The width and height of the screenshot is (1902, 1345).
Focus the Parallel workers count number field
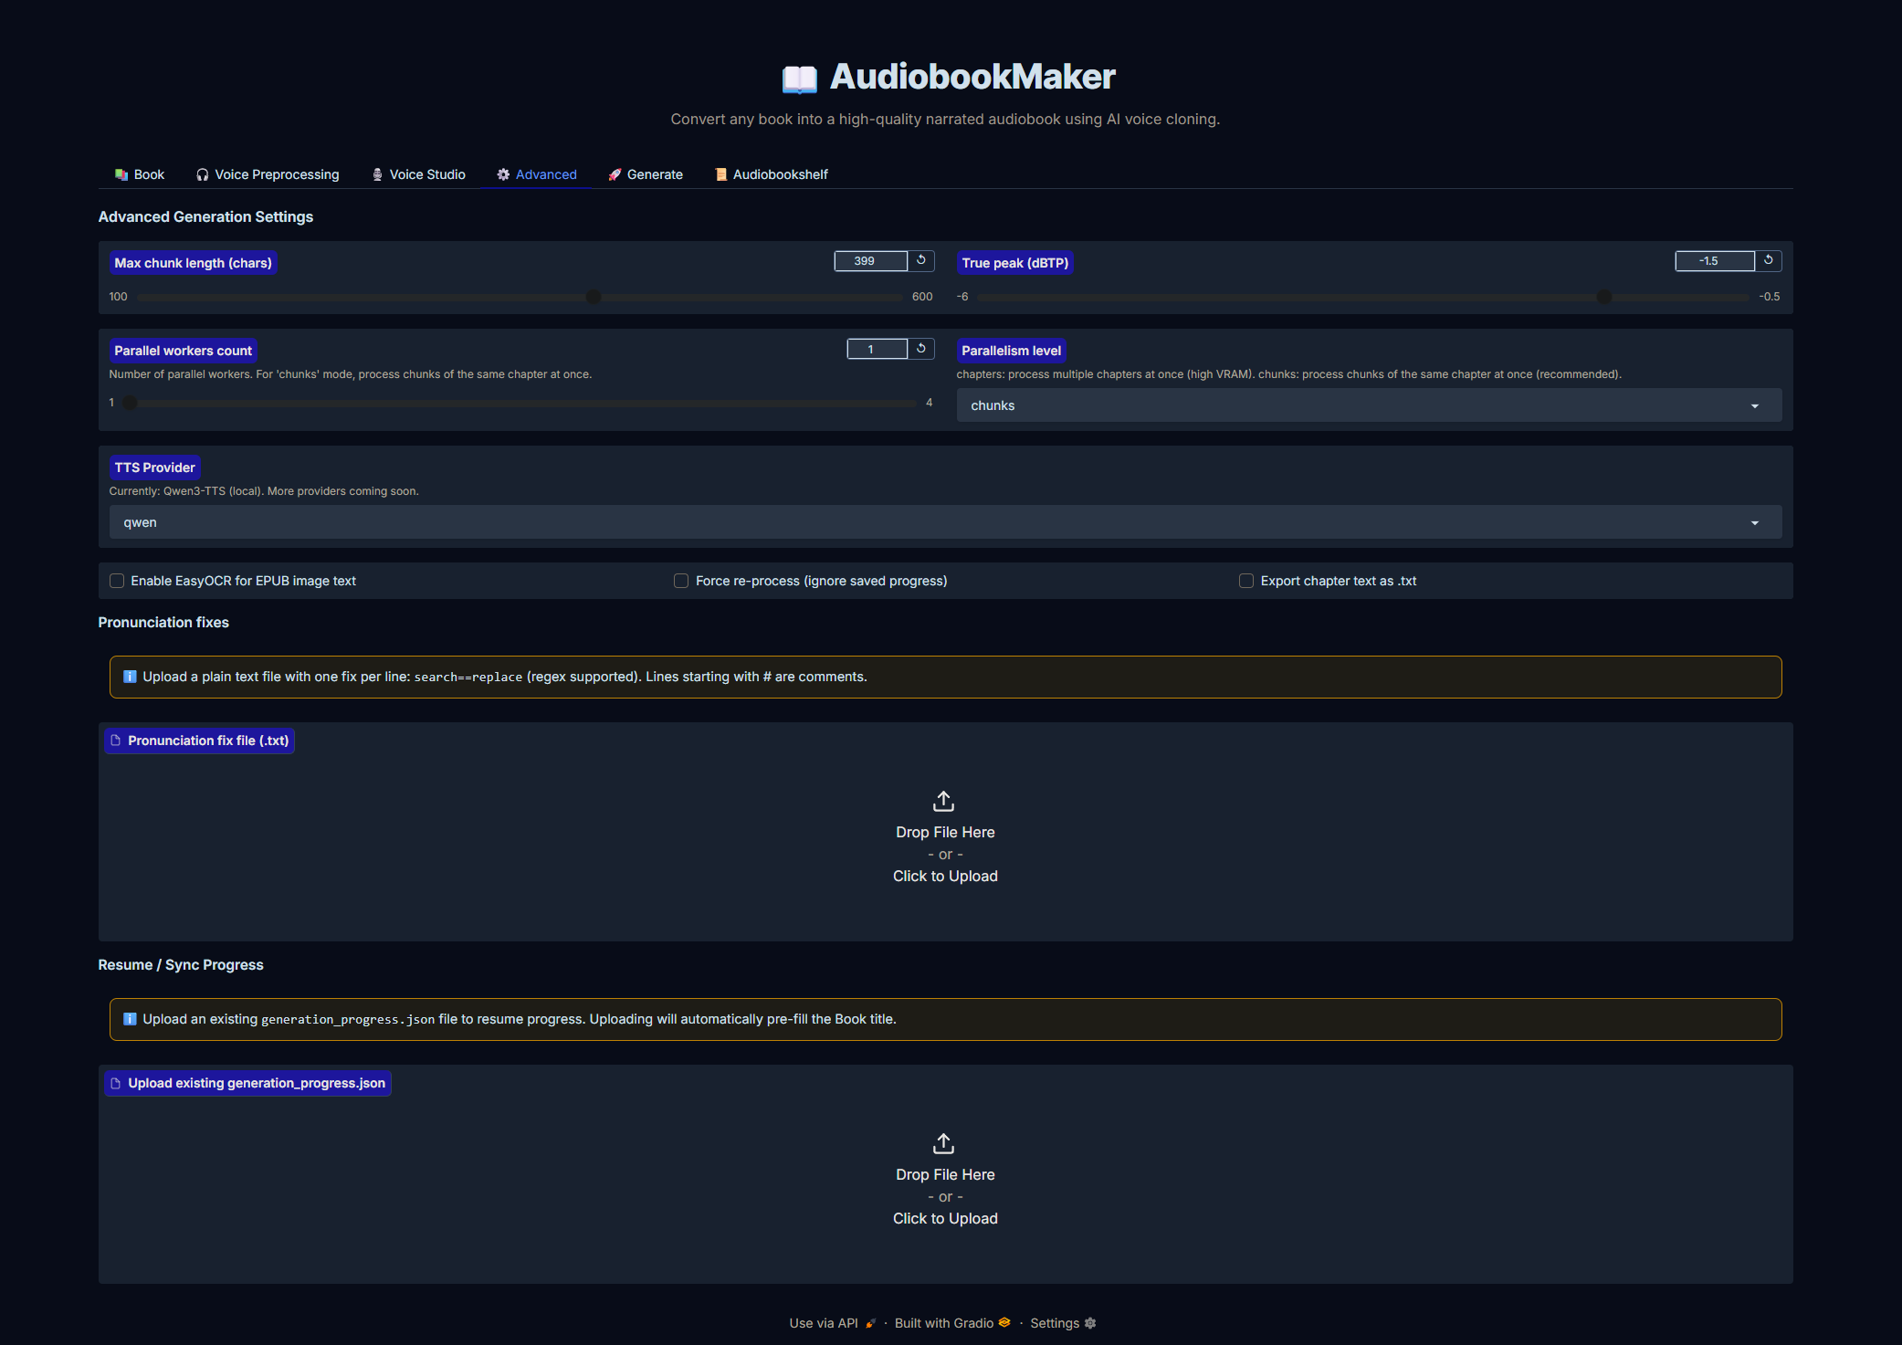[x=877, y=349]
